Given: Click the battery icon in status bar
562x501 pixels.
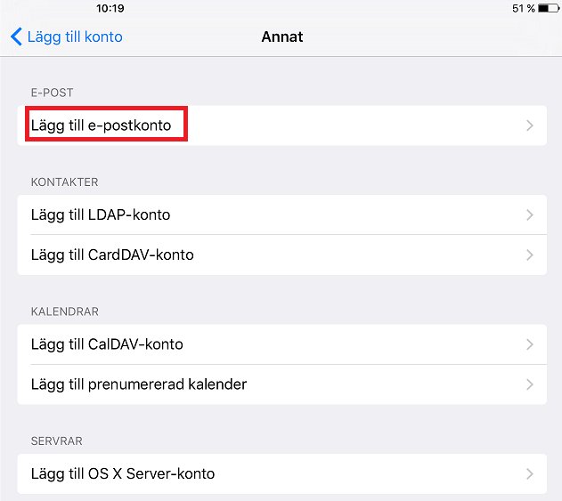Looking at the screenshot, I should 549,8.
